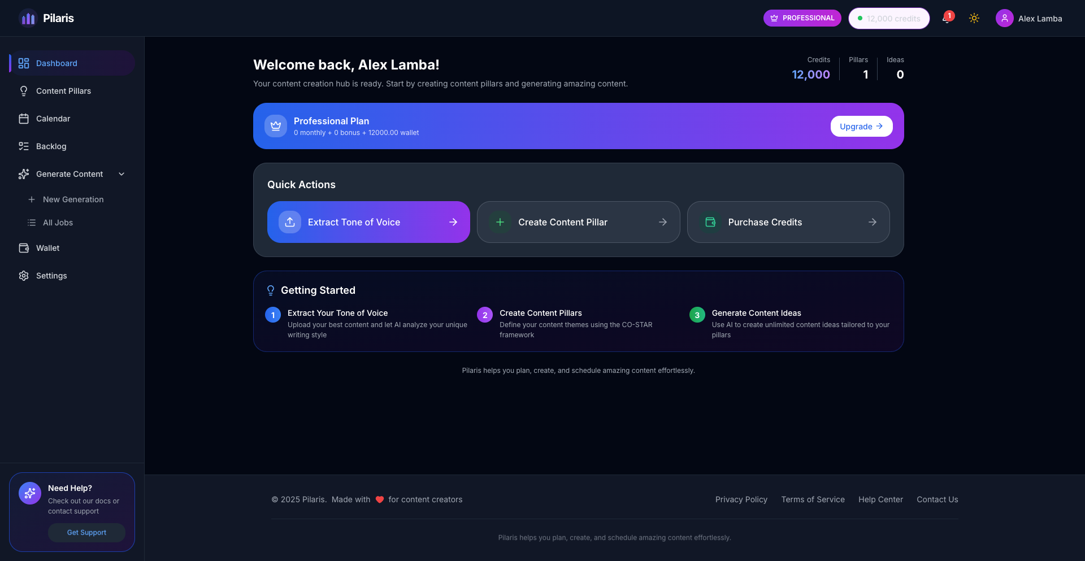Open the 12,000 credits pill
Viewport: 1085px width, 561px height.
[889, 19]
